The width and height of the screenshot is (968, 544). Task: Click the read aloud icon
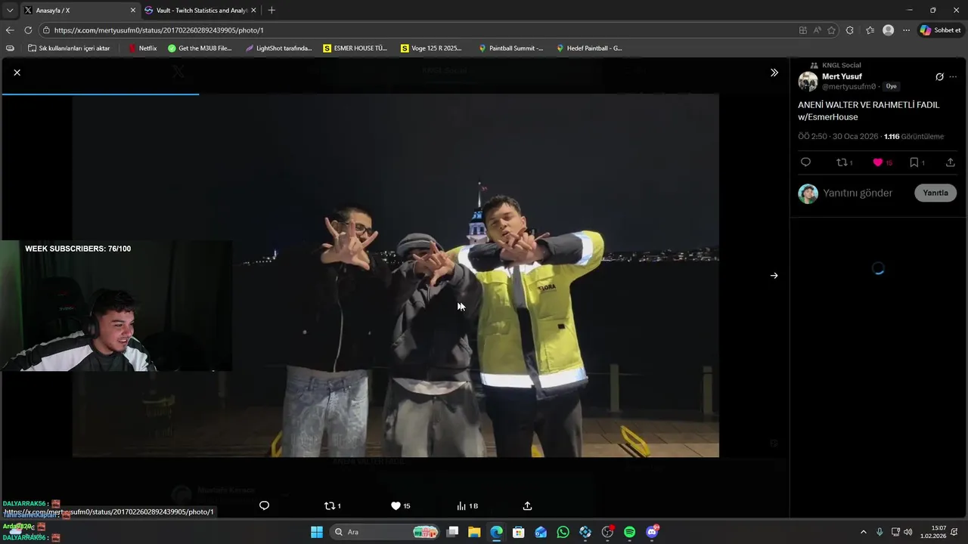[x=818, y=30]
